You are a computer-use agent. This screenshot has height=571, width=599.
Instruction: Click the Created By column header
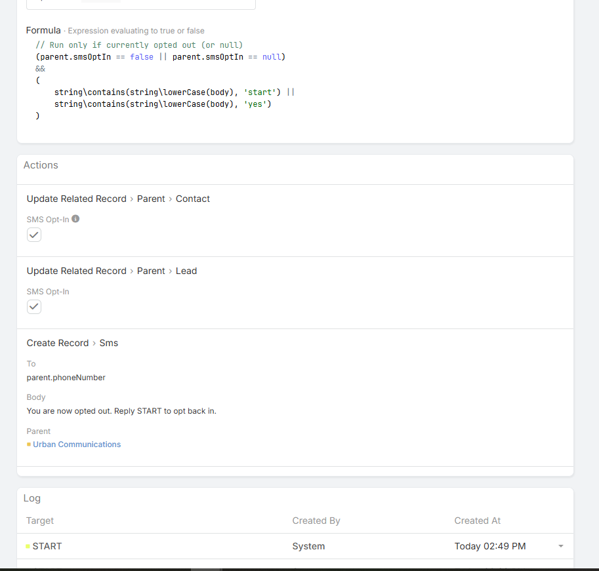coord(316,521)
